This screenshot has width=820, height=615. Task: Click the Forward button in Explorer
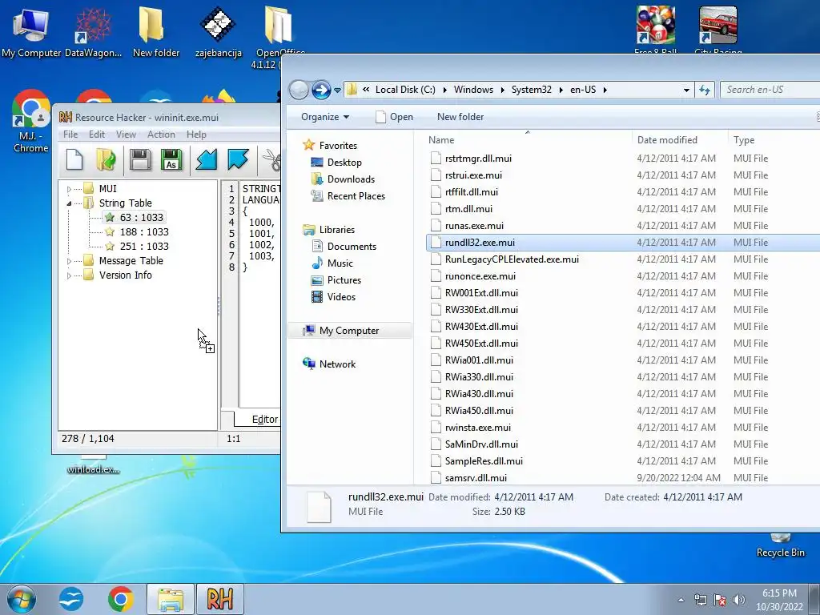pos(321,90)
